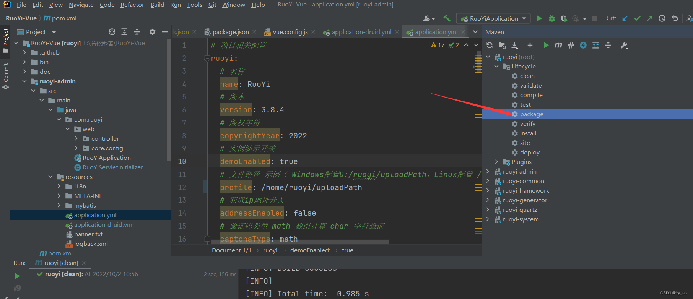693x299 pixels.
Task: Rerun the ruoyi clean task
Action: 17,276
